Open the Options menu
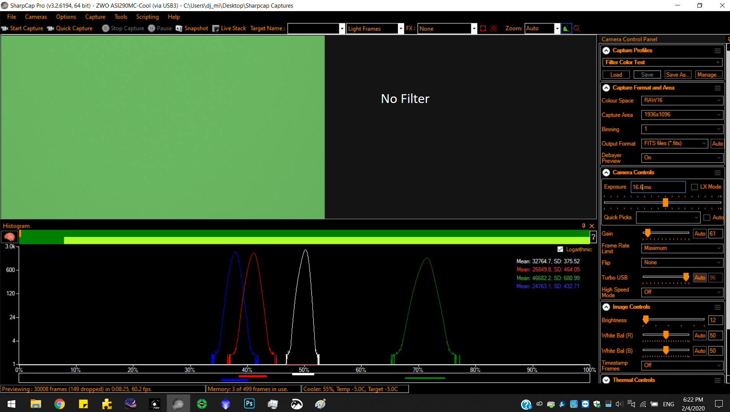The width and height of the screenshot is (730, 412). (x=66, y=17)
